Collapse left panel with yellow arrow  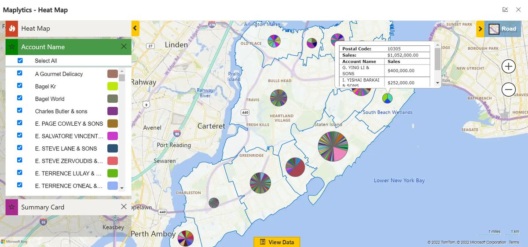point(136,29)
